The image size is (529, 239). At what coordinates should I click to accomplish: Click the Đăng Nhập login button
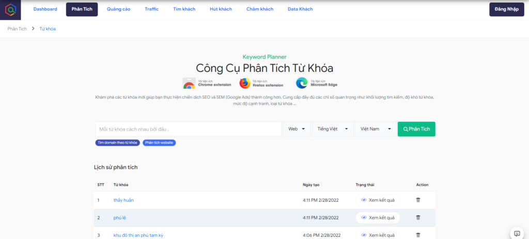click(x=507, y=9)
